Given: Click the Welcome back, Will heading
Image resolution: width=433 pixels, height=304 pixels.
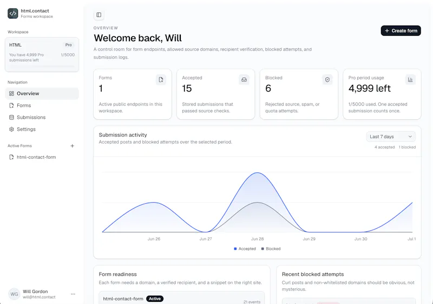Looking at the screenshot, I should point(137,38).
